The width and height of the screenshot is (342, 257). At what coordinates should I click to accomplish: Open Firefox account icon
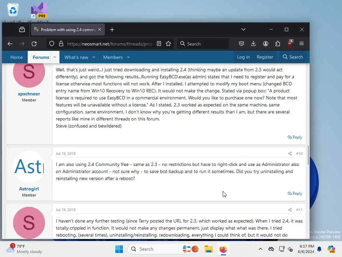(x=266, y=44)
